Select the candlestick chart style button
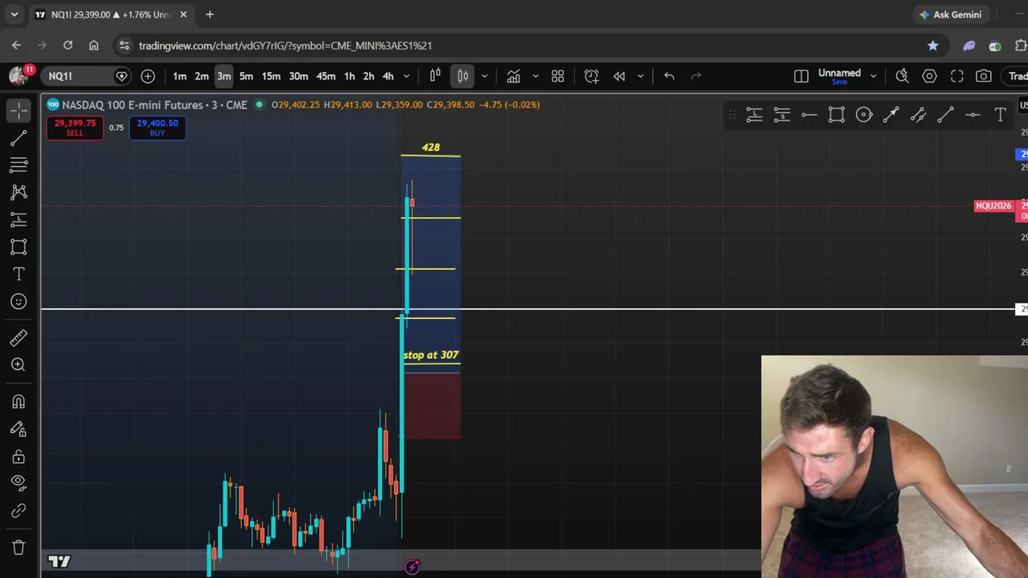 click(x=463, y=76)
